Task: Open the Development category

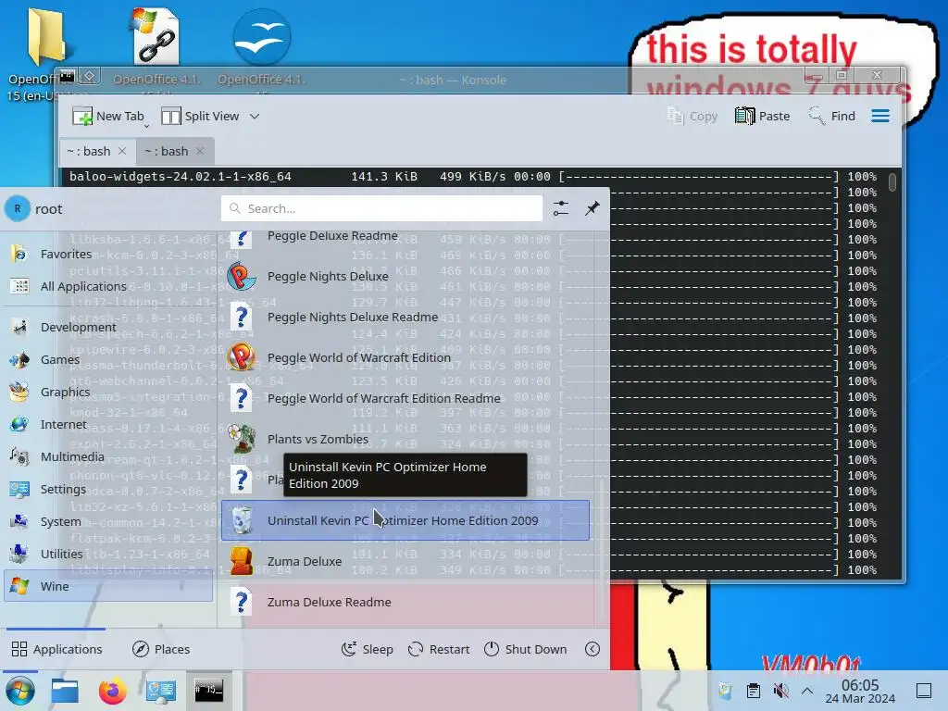Action: (107, 327)
